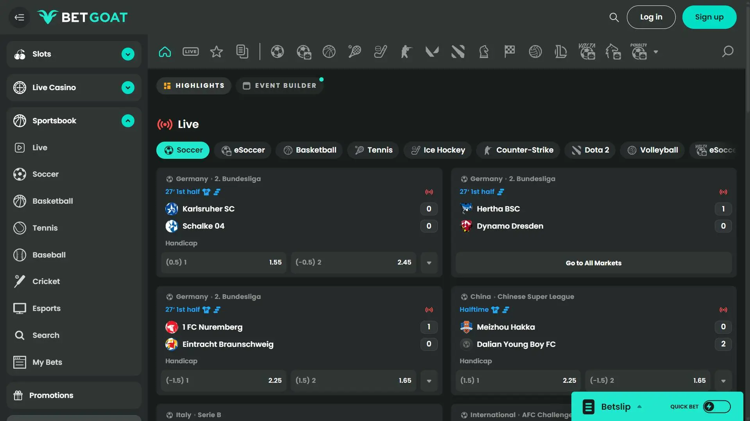Open the Event Builder tab
This screenshot has width=750, height=421.
tap(279, 86)
